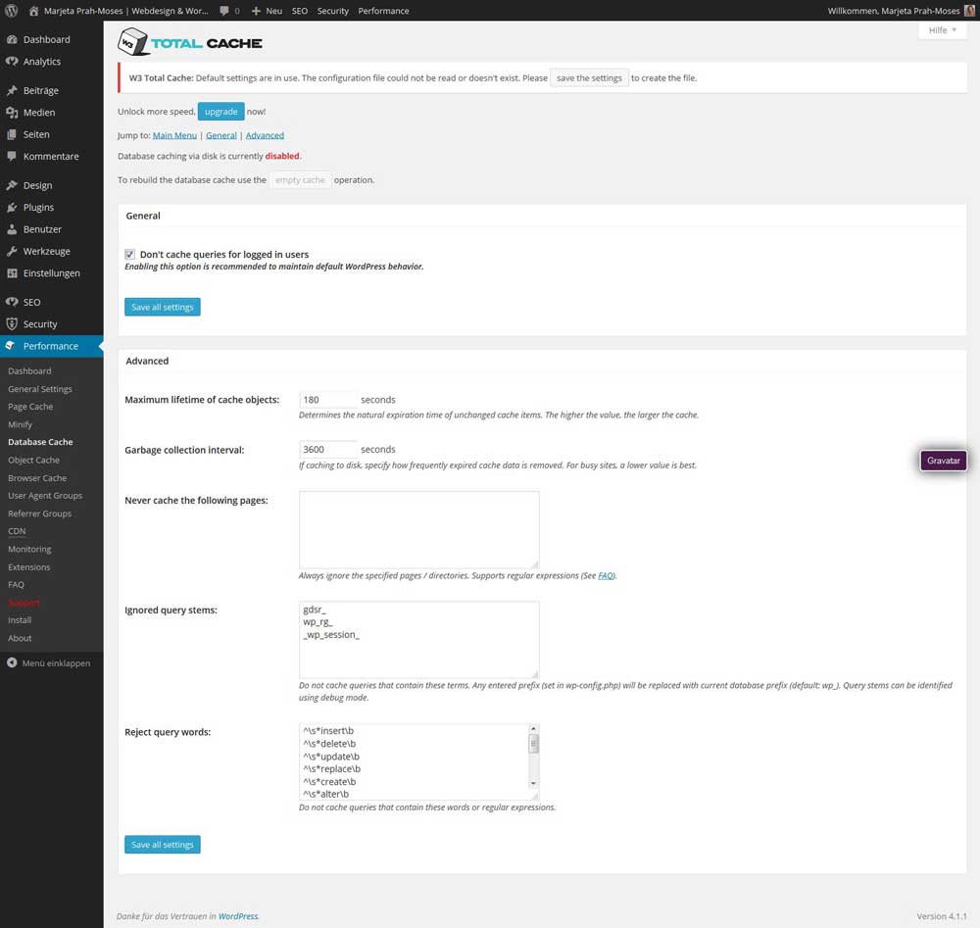Open the FAQ link under Never cache pages
This screenshot has width=980, height=928.
click(x=606, y=575)
